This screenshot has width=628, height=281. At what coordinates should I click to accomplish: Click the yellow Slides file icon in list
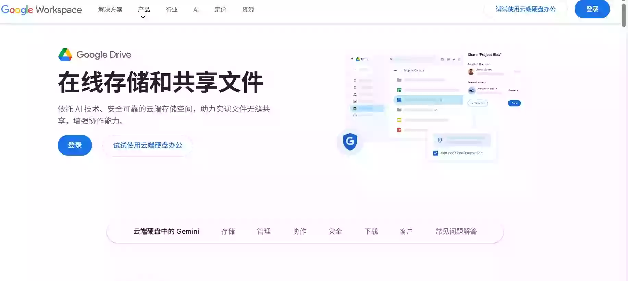tap(399, 120)
